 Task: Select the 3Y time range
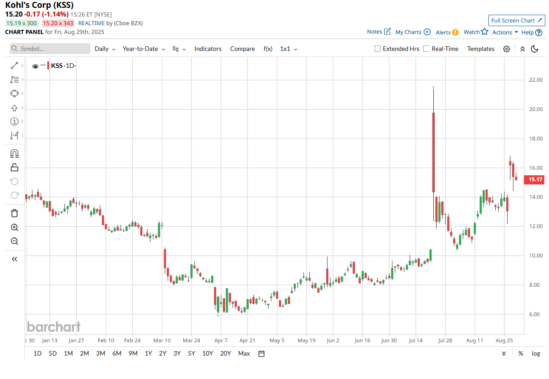[x=177, y=353]
